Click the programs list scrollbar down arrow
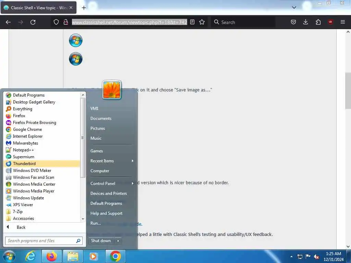The height and width of the screenshot is (263, 351). [83, 219]
